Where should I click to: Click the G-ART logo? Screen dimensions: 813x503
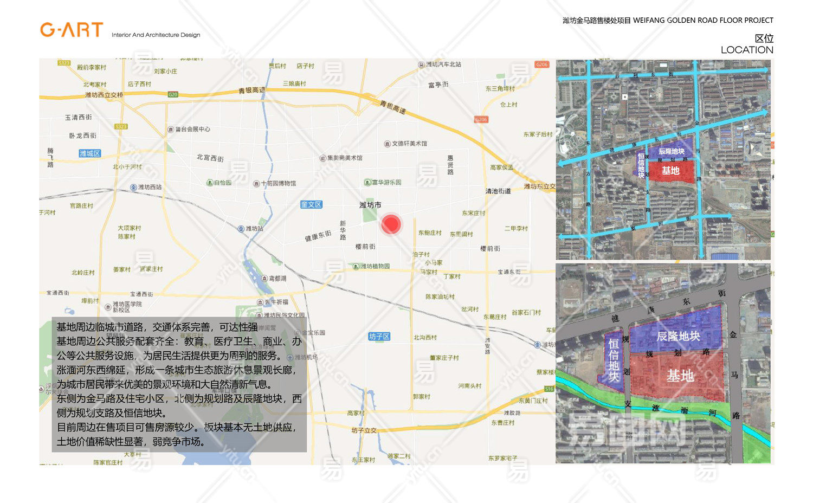pyautogui.click(x=72, y=30)
